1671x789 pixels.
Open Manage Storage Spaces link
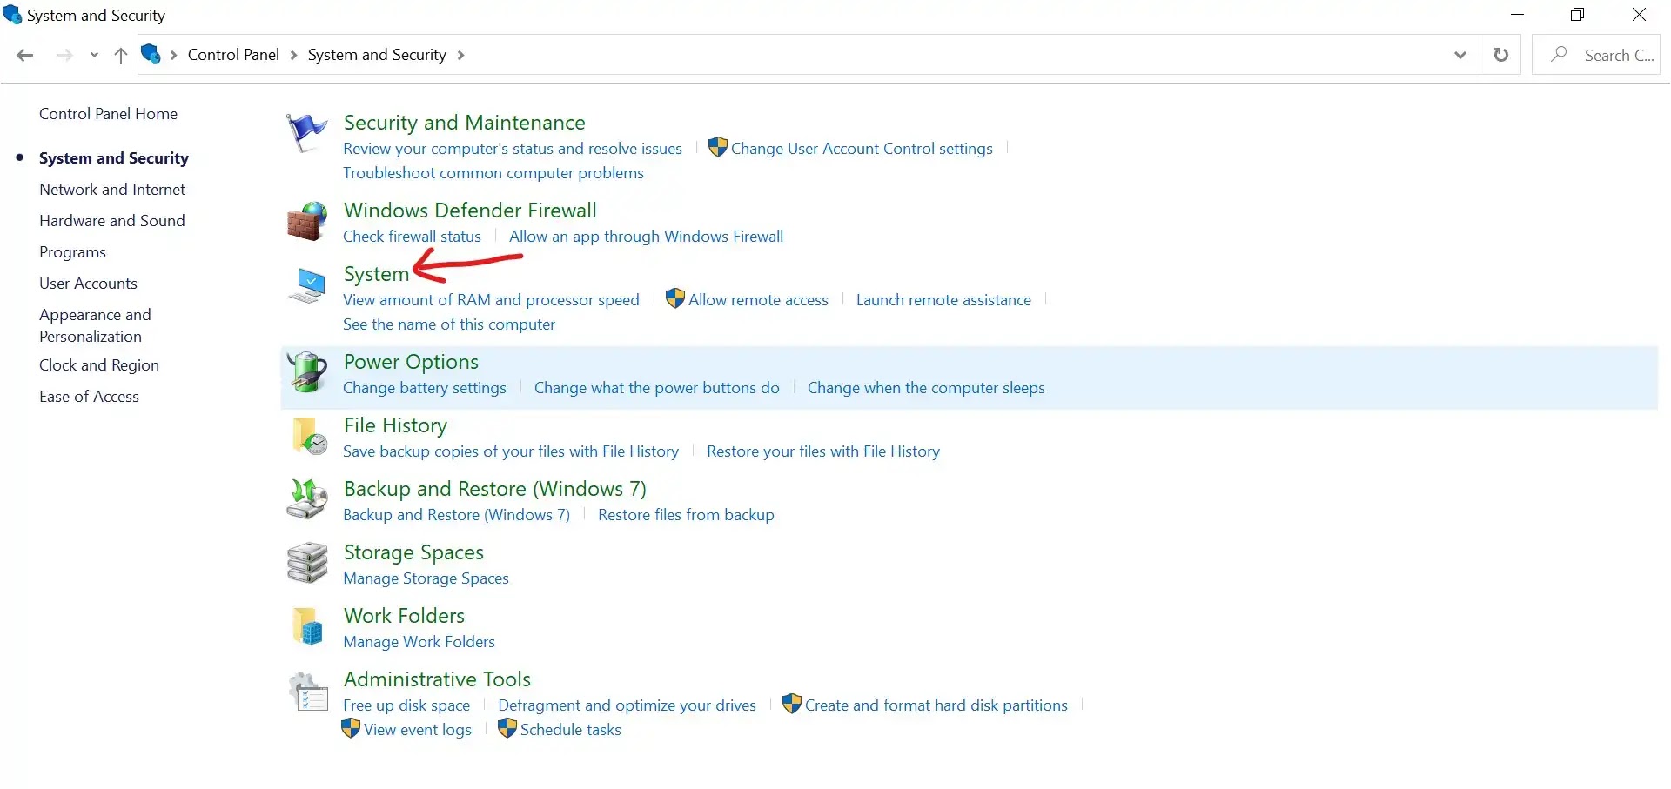pos(426,578)
